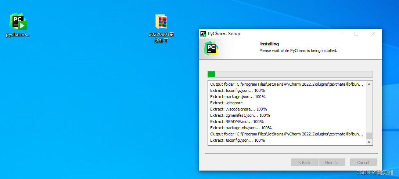Click the log scrollbar thumb

tap(369, 135)
